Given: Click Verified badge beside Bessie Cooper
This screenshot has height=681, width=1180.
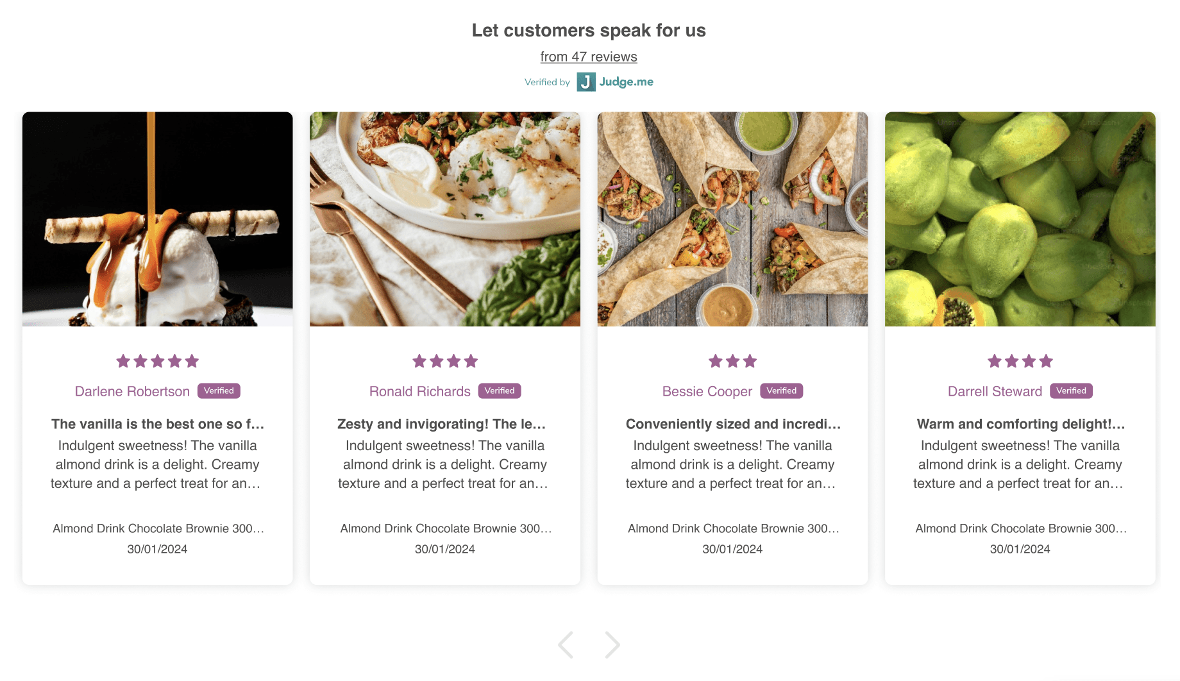Looking at the screenshot, I should coord(781,391).
